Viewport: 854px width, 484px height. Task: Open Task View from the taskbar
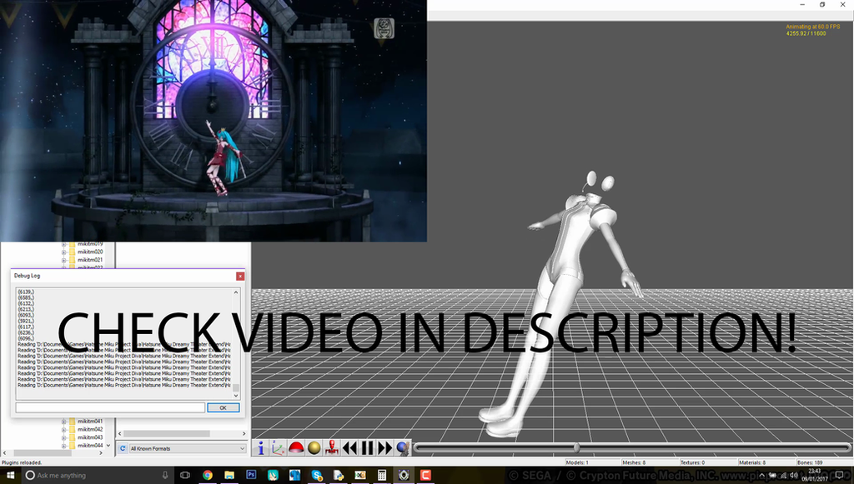(x=184, y=475)
